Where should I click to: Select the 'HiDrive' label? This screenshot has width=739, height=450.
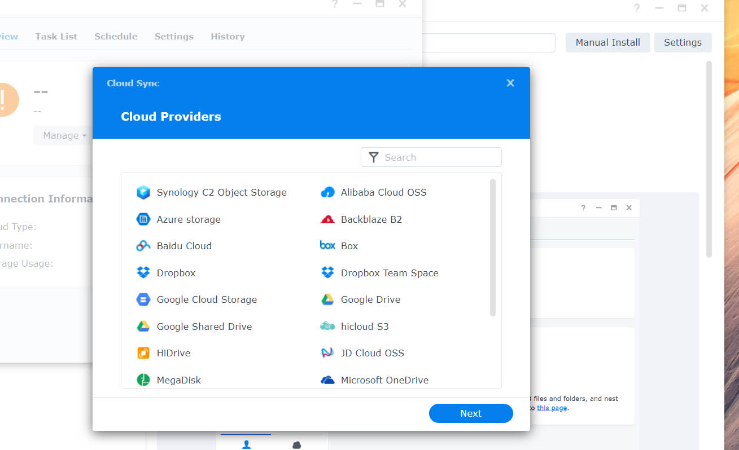coord(173,353)
